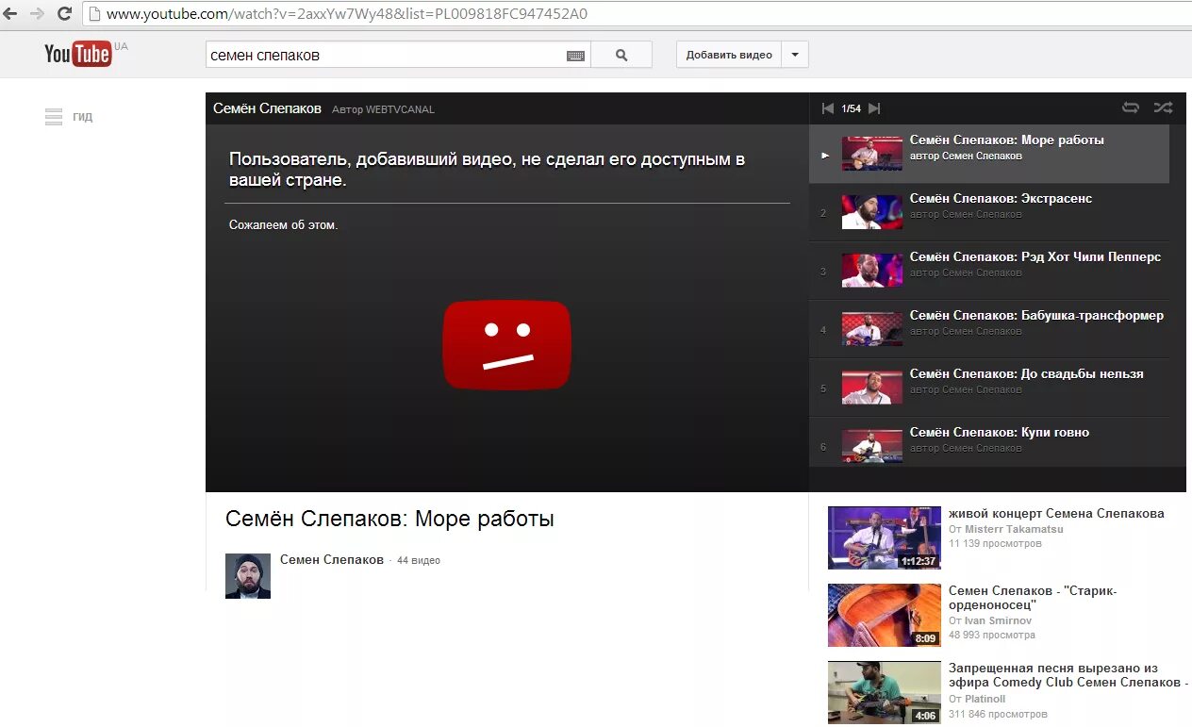The width and height of the screenshot is (1192, 727).
Task: Open uploader Ivan Smirnov link
Action: coord(998,620)
